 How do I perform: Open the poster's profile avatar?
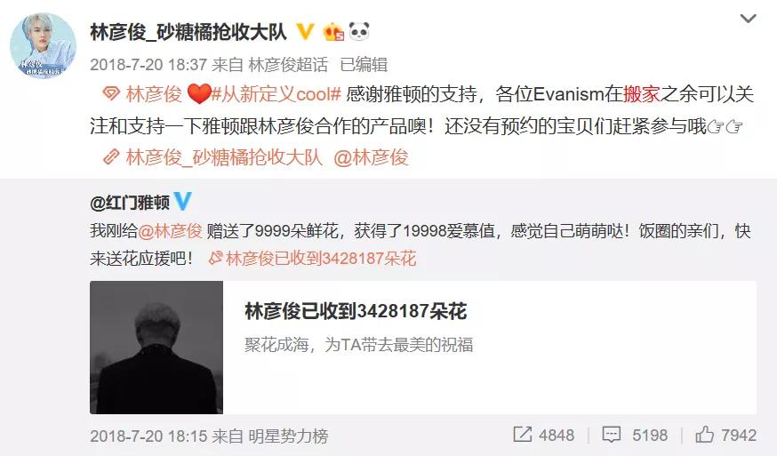point(43,45)
